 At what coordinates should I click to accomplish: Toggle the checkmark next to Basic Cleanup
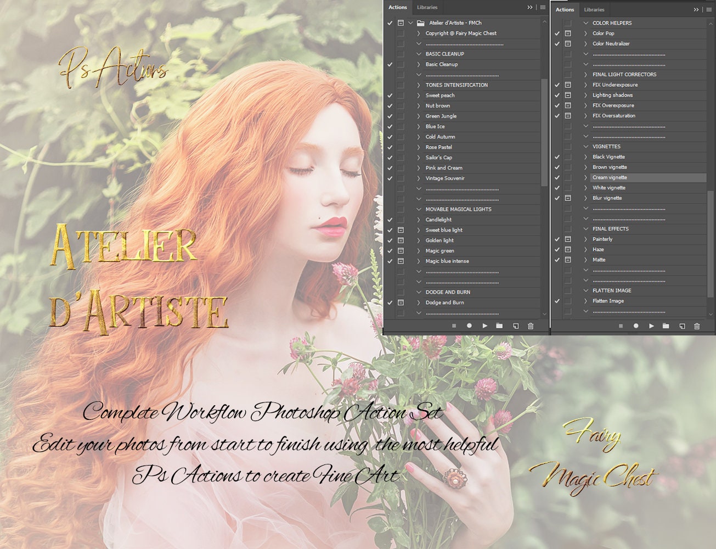(x=390, y=64)
